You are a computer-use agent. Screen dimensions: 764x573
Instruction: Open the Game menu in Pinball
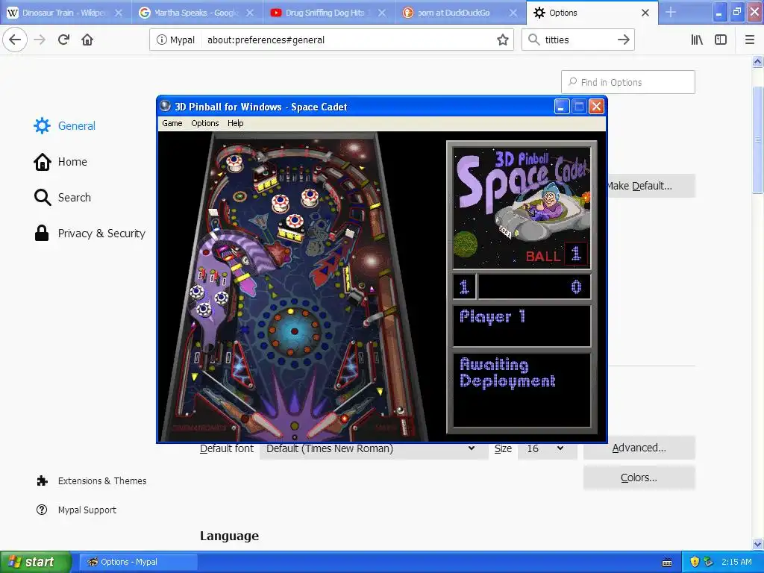click(x=172, y=123)
